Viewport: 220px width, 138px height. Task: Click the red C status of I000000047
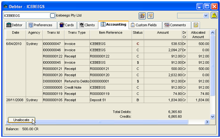point(138,44)
